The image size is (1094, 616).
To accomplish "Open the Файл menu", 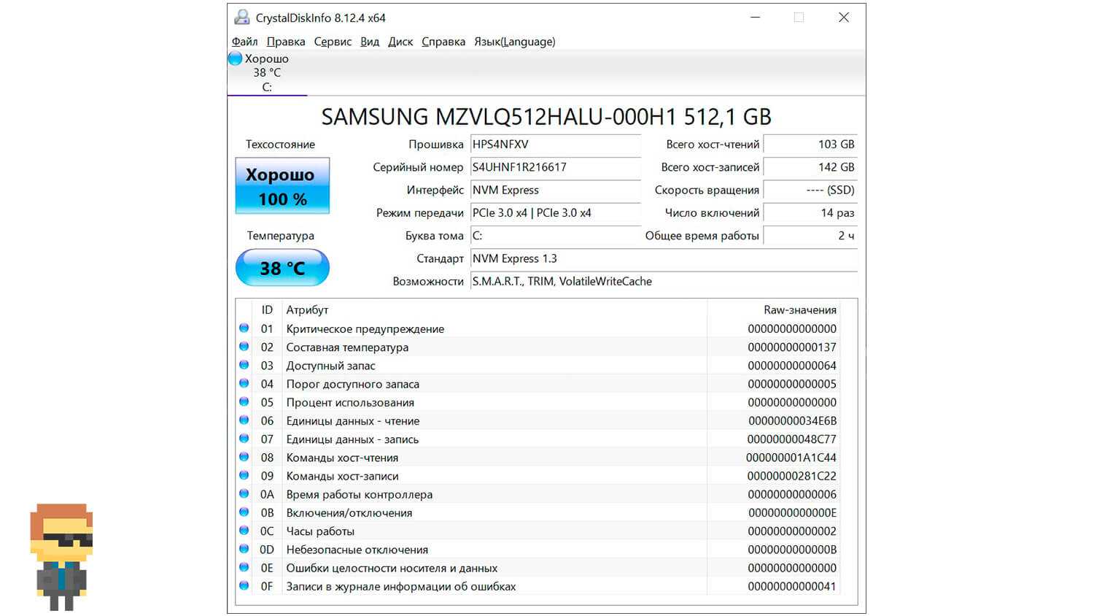I will click(244, 42).
